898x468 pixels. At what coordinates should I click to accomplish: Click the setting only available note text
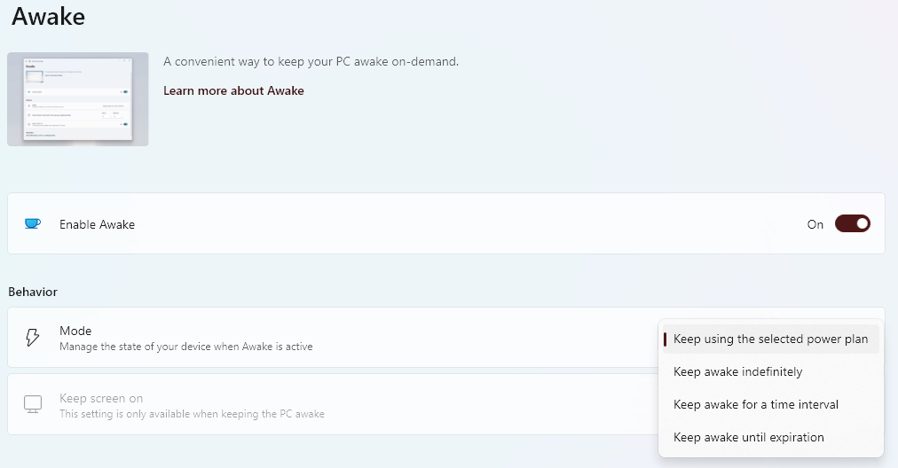coord(192,414)
